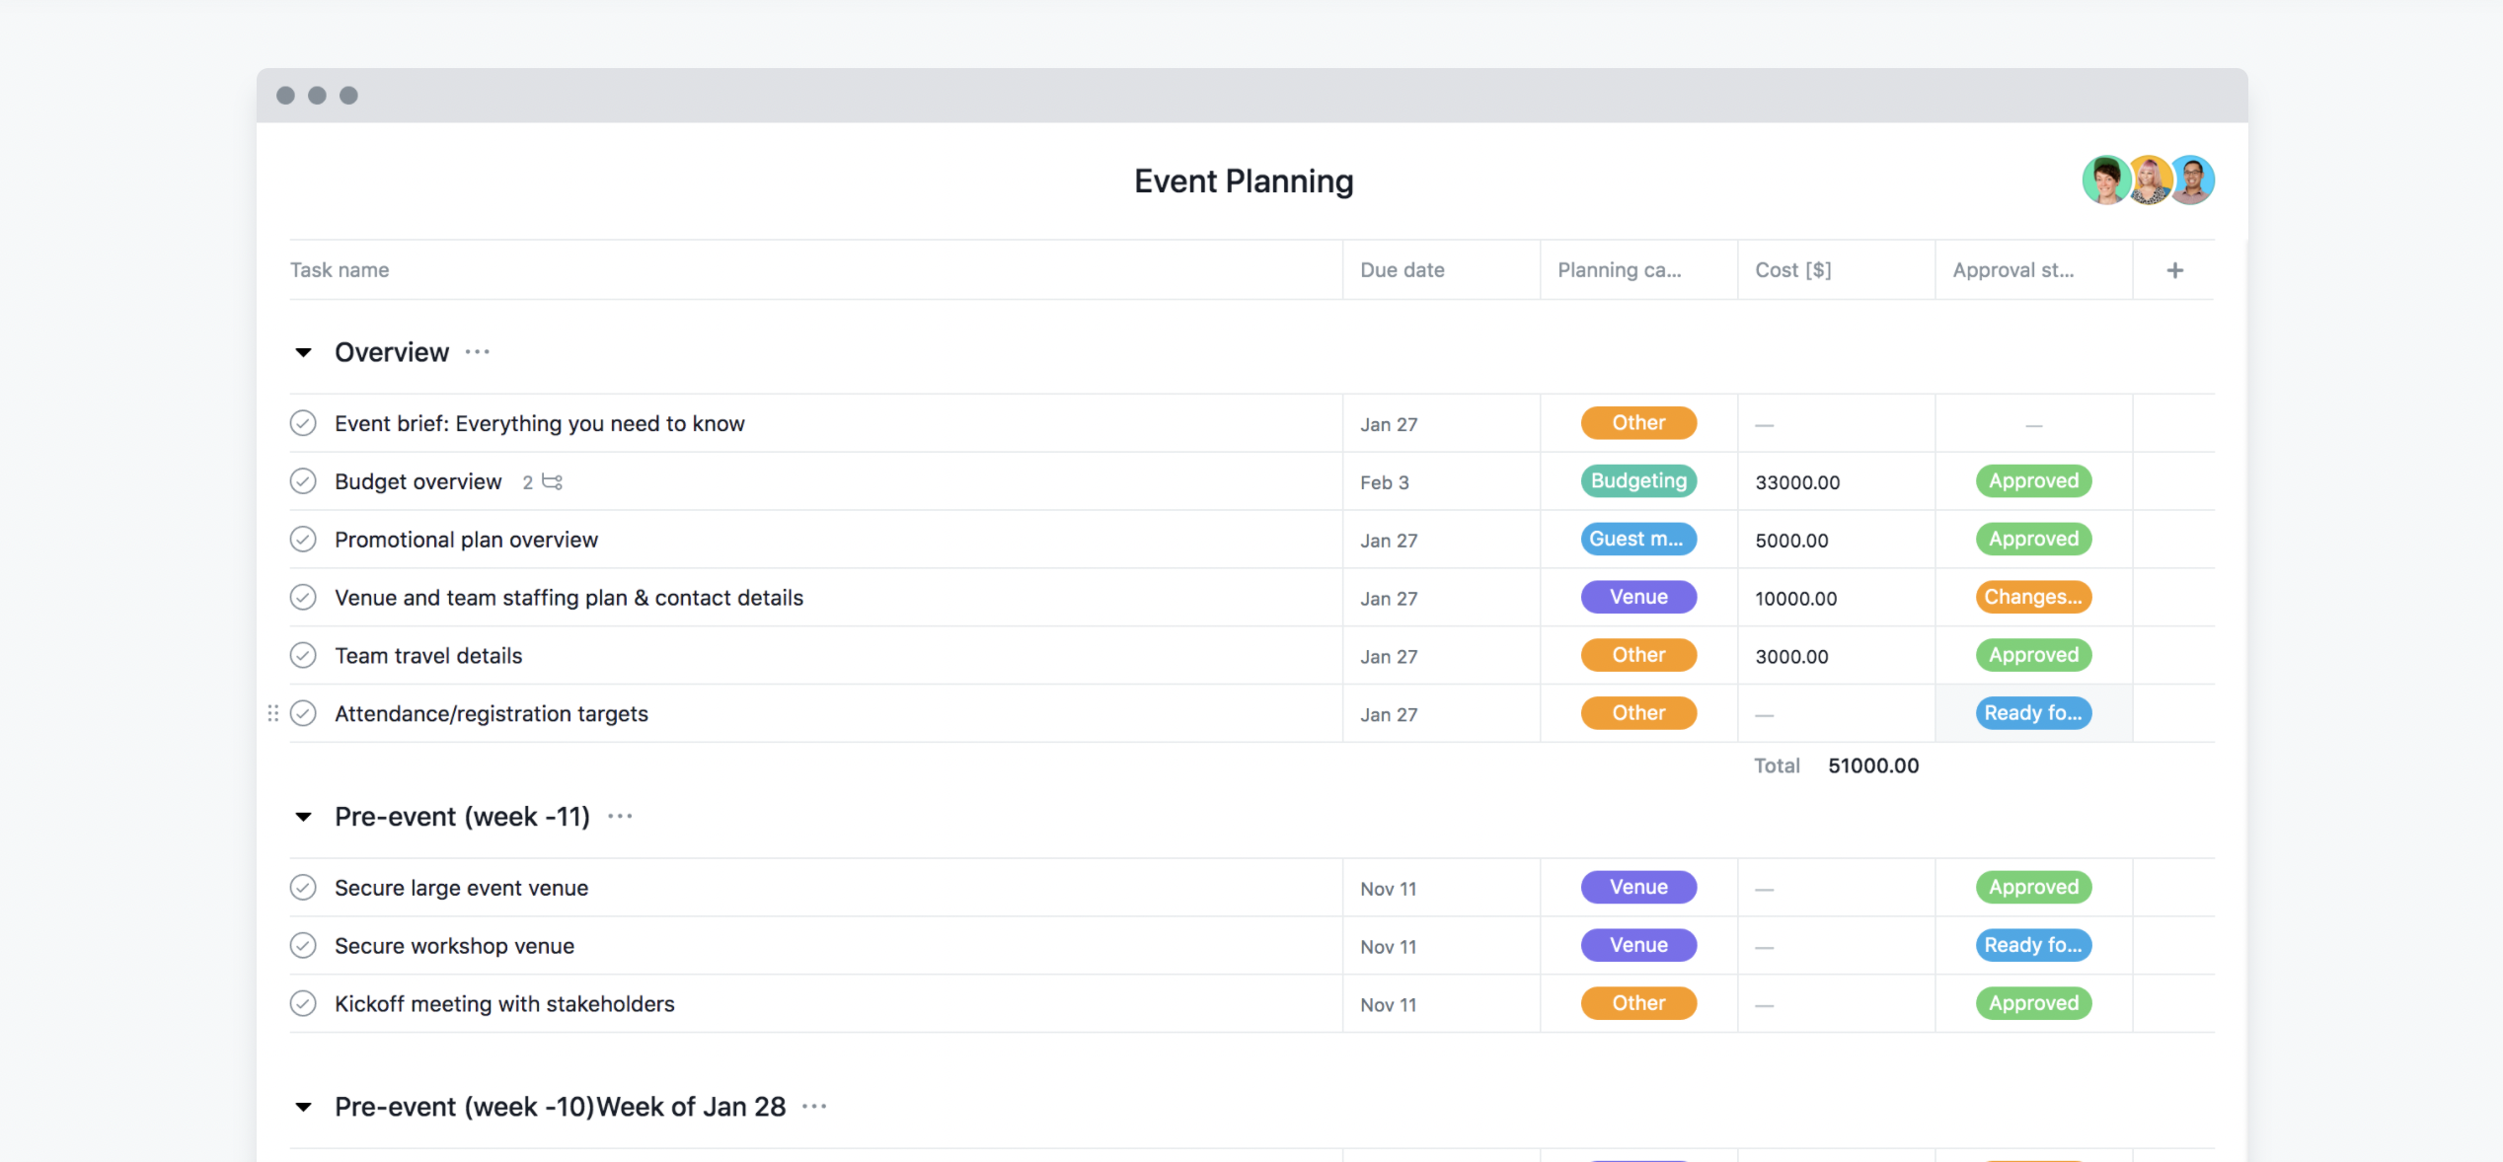Collapse the Pre-event (week -11) section
Image resolution: width=2503 pixels, height=1162 pixels.
coord(303,817)
